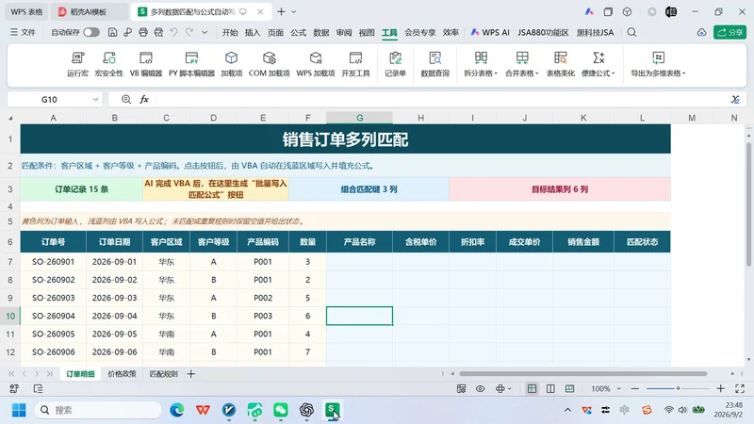Click the cloud upload icon beside 分享
The height and width of the screenshot is (424, 754).
[701, 32]
